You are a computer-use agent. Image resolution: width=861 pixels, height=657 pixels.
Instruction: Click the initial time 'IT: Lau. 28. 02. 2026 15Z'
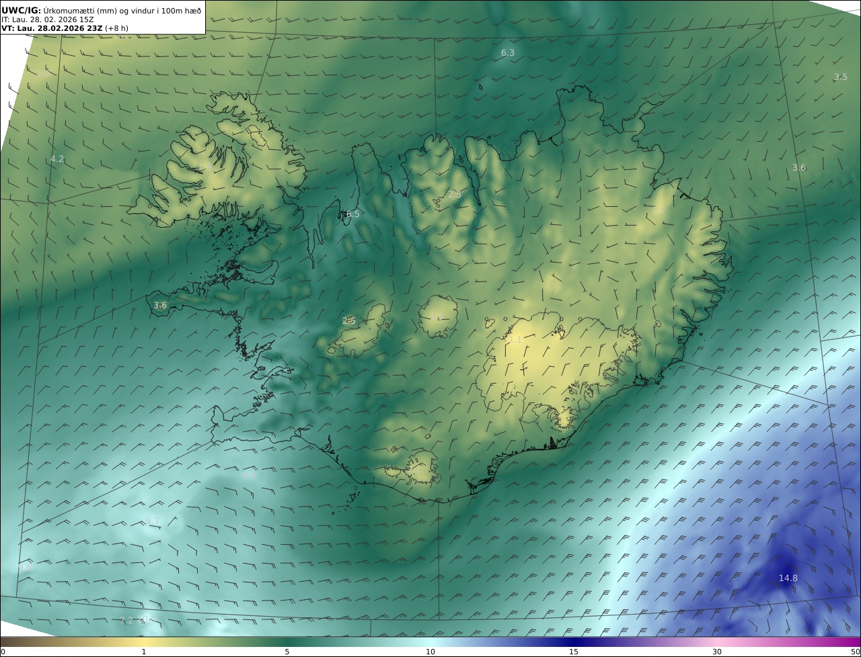(47, 19)
